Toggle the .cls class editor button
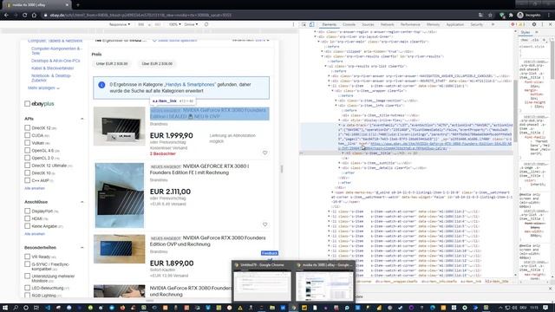Screen dimensions: 555x312 point(535,41)
